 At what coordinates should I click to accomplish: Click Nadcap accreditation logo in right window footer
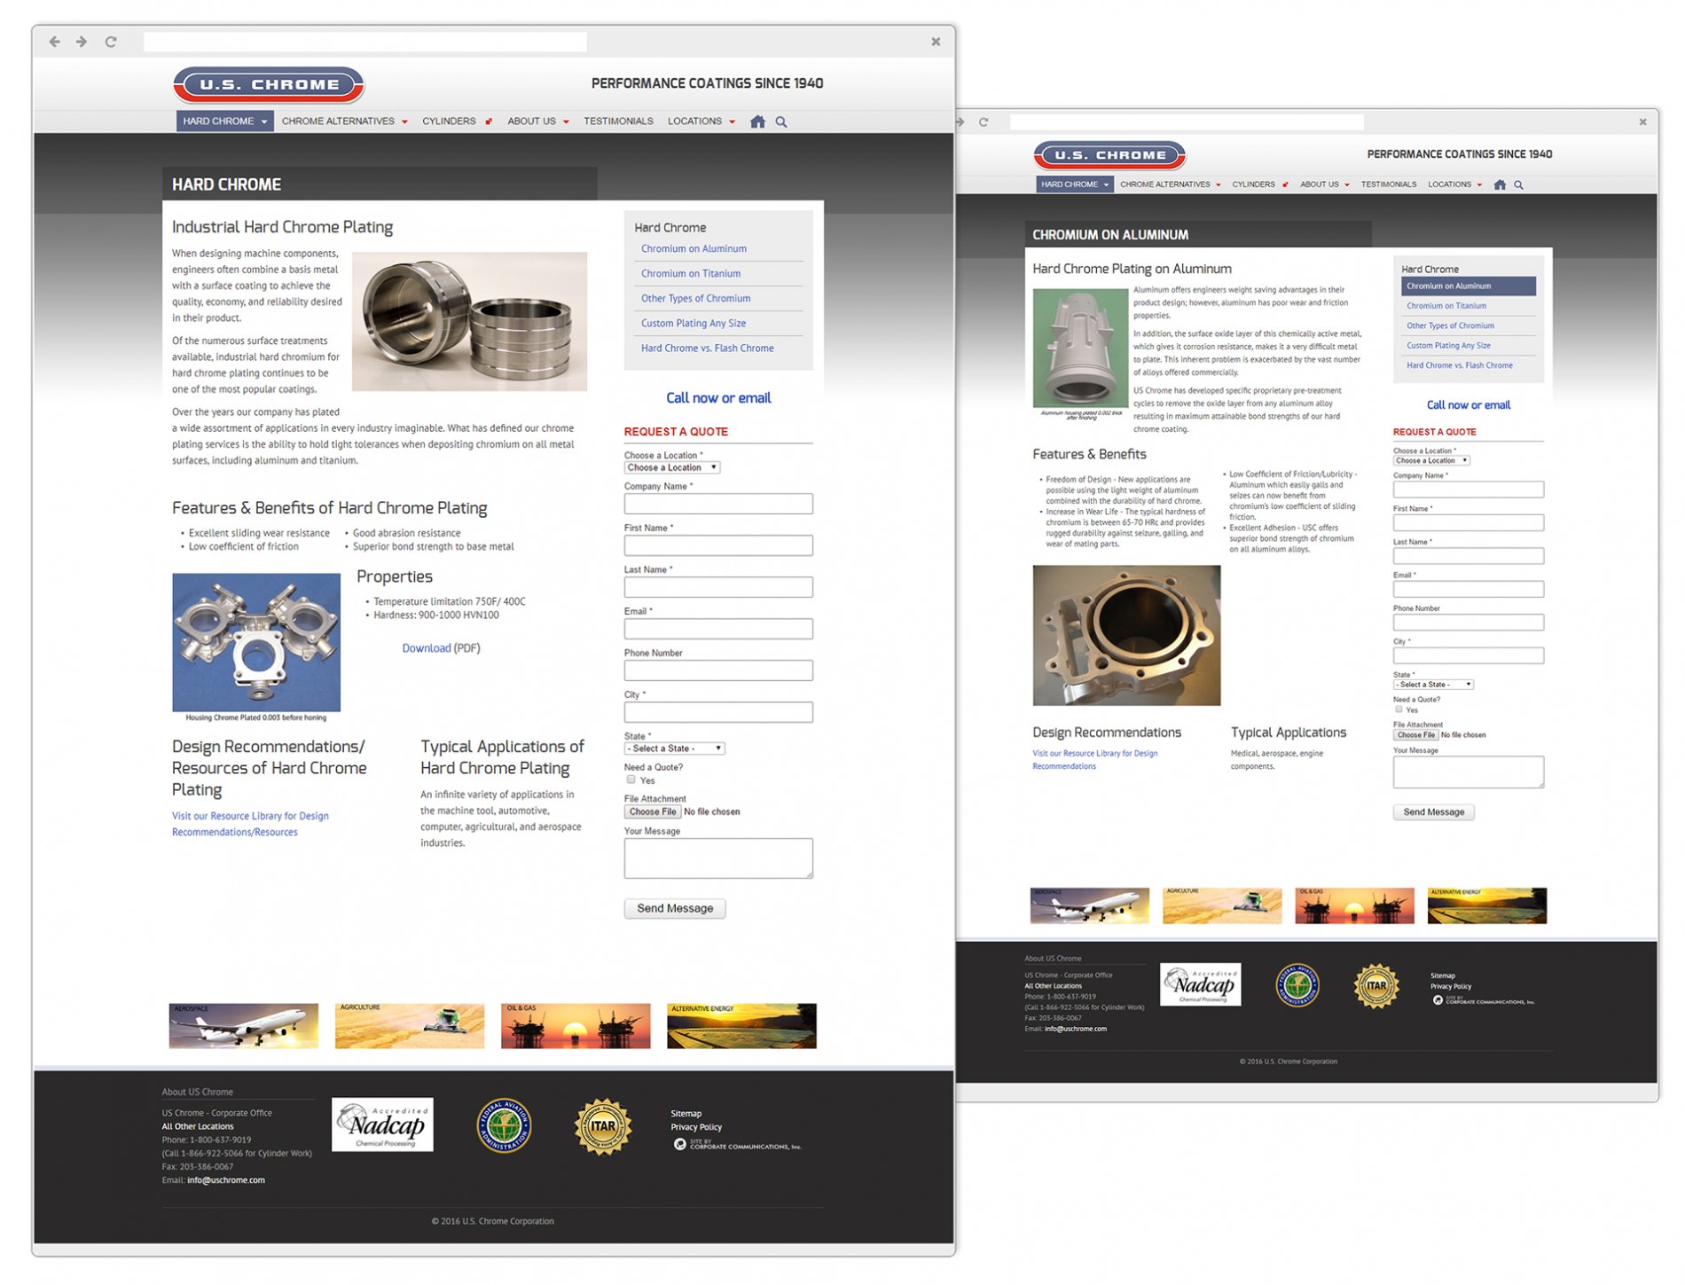[x=1201, y=984]
